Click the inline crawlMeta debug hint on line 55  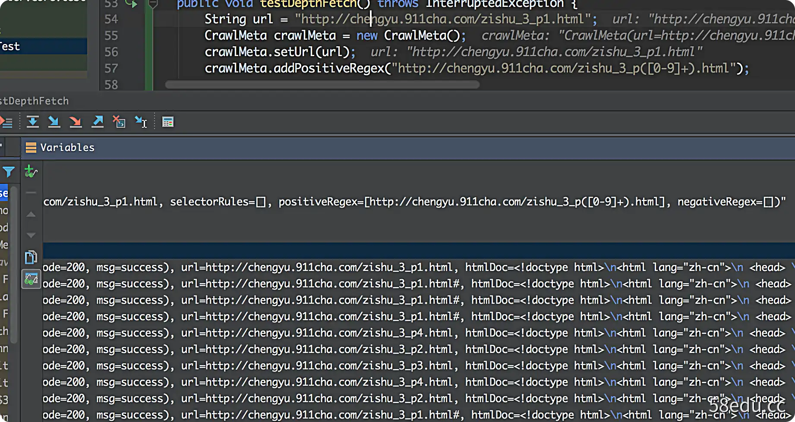(638, 35)
